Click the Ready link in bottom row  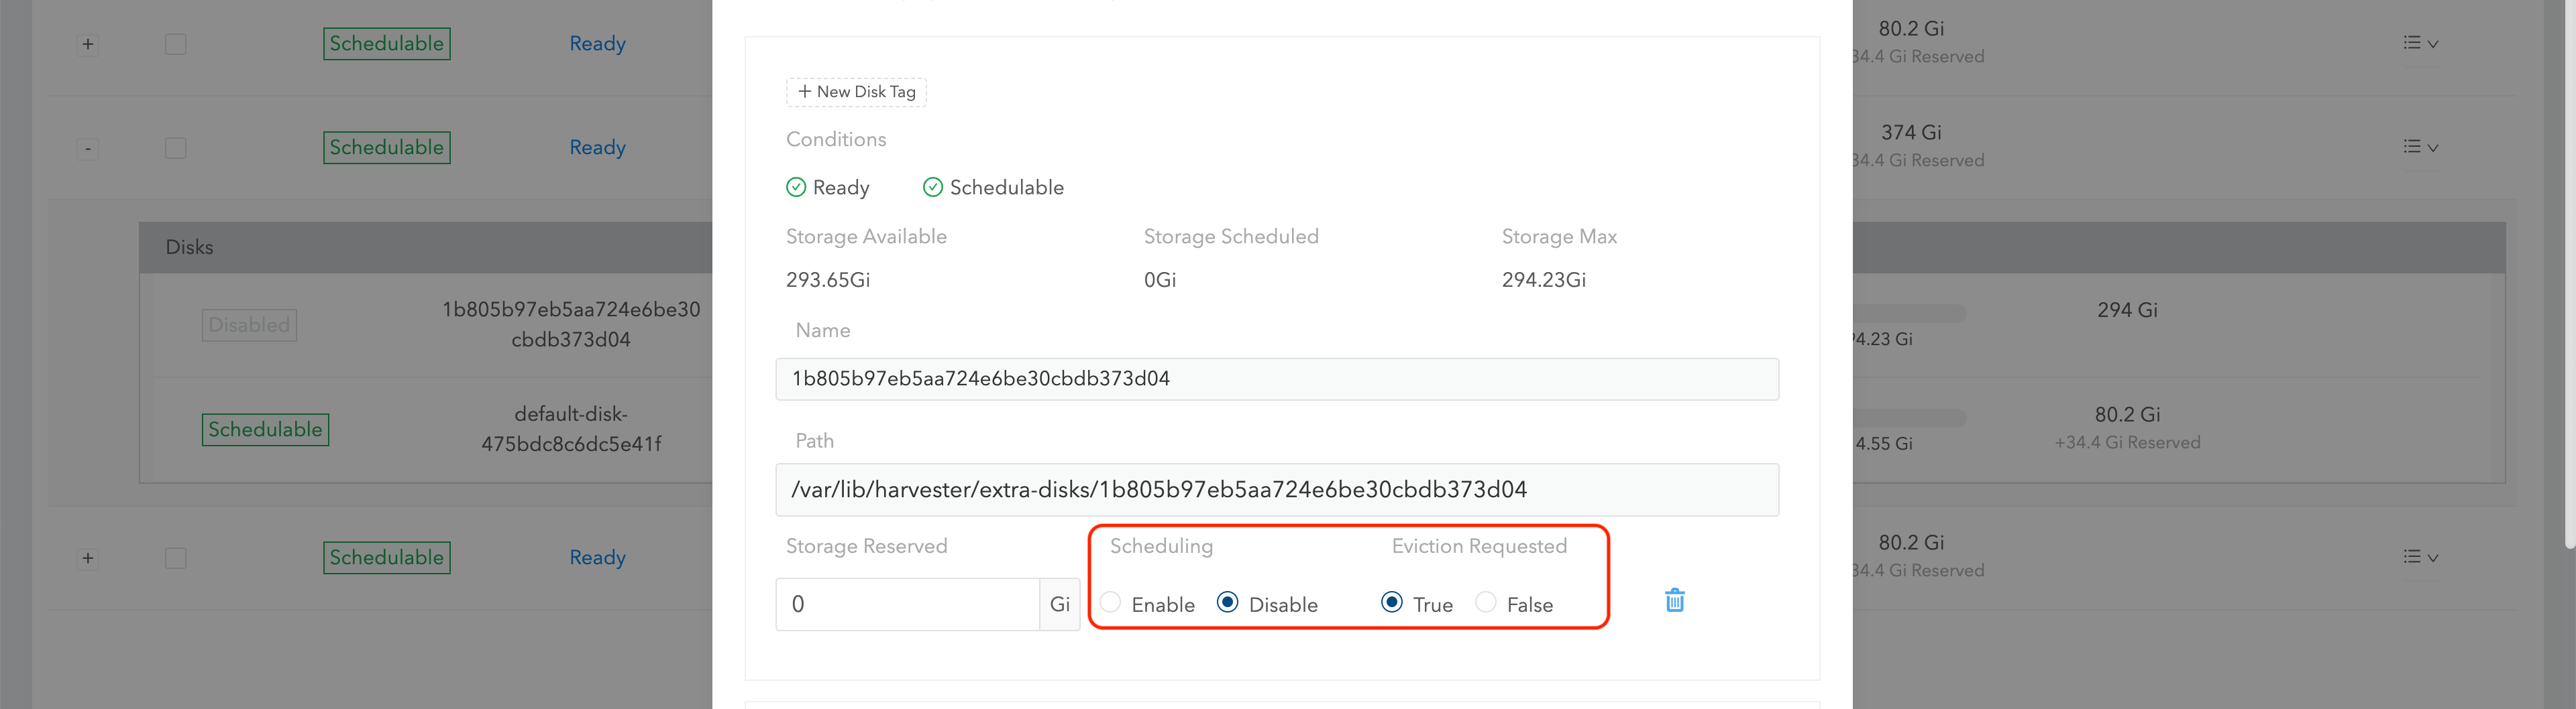point(597,557)
